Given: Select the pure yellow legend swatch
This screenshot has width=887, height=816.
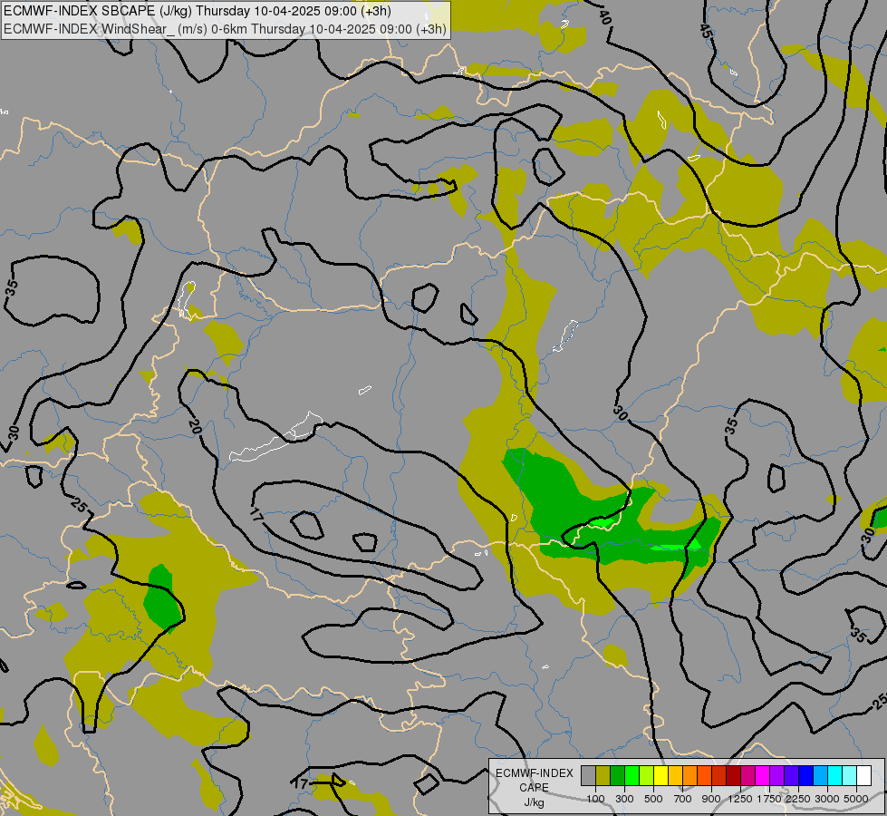Looking at the screenshot, I should 660,775.
